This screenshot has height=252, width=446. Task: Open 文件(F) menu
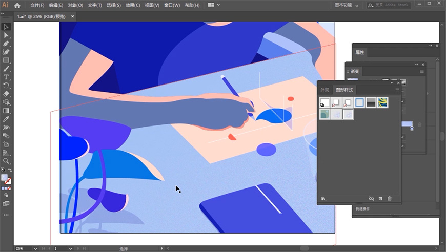(x=37, y=5)
